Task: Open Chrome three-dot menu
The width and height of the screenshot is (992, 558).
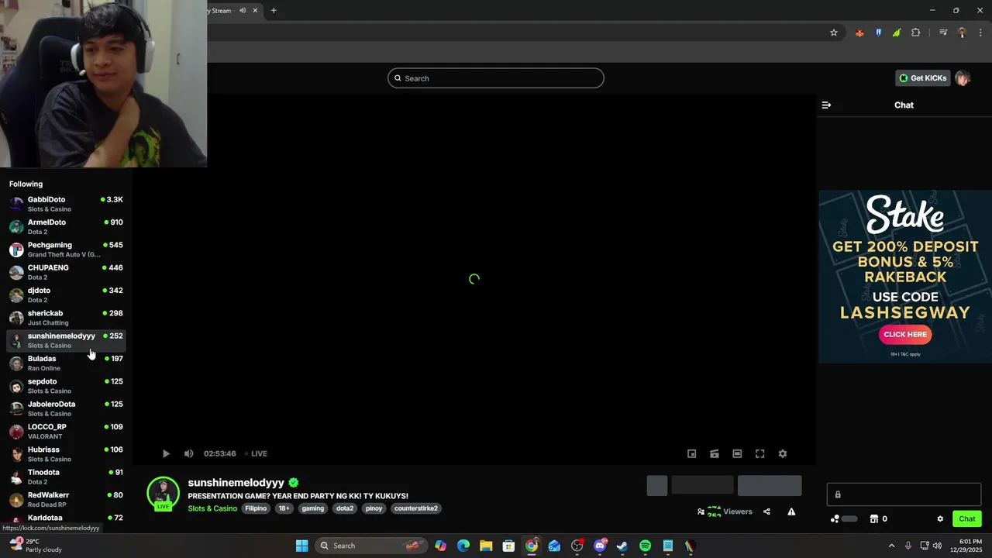Action: (x=980, y=33)
